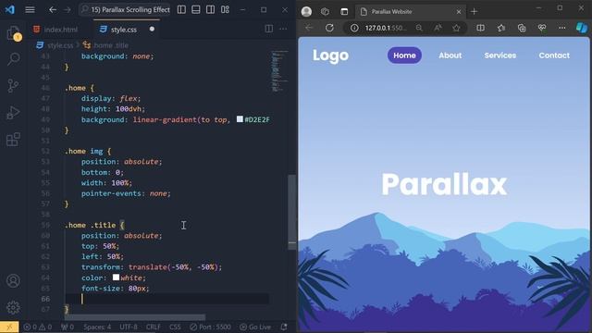Click Spaces: 4 indentation setting

click(97, 327)
